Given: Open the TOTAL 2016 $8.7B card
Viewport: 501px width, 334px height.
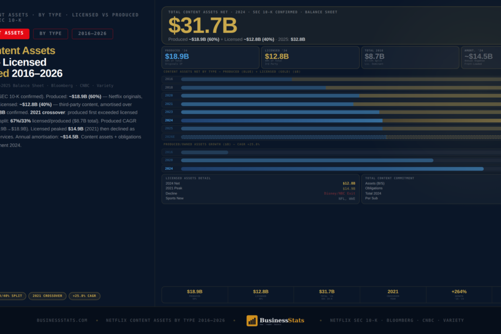Looking at the screenshot, I should 410,57.
